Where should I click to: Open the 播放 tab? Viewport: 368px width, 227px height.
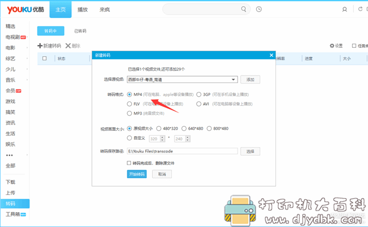(x=83, y=9)
